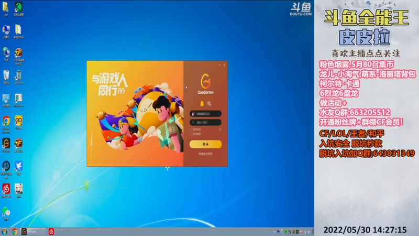The height and width of the screenshot is (236, 419).
Task: Click the volume icon in system tray
Action: (x=309, y=232)
